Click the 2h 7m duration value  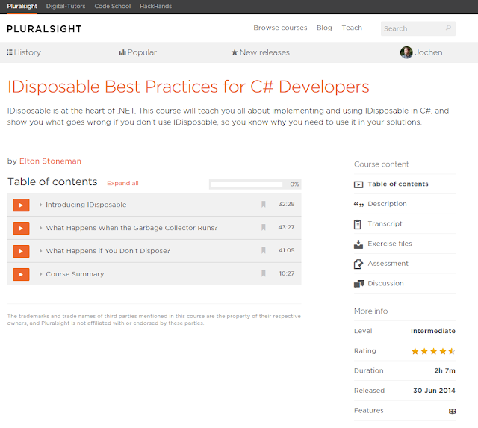(x=445, y=370)
